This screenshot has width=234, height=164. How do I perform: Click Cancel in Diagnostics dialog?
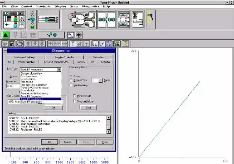[x=68, y=142]
